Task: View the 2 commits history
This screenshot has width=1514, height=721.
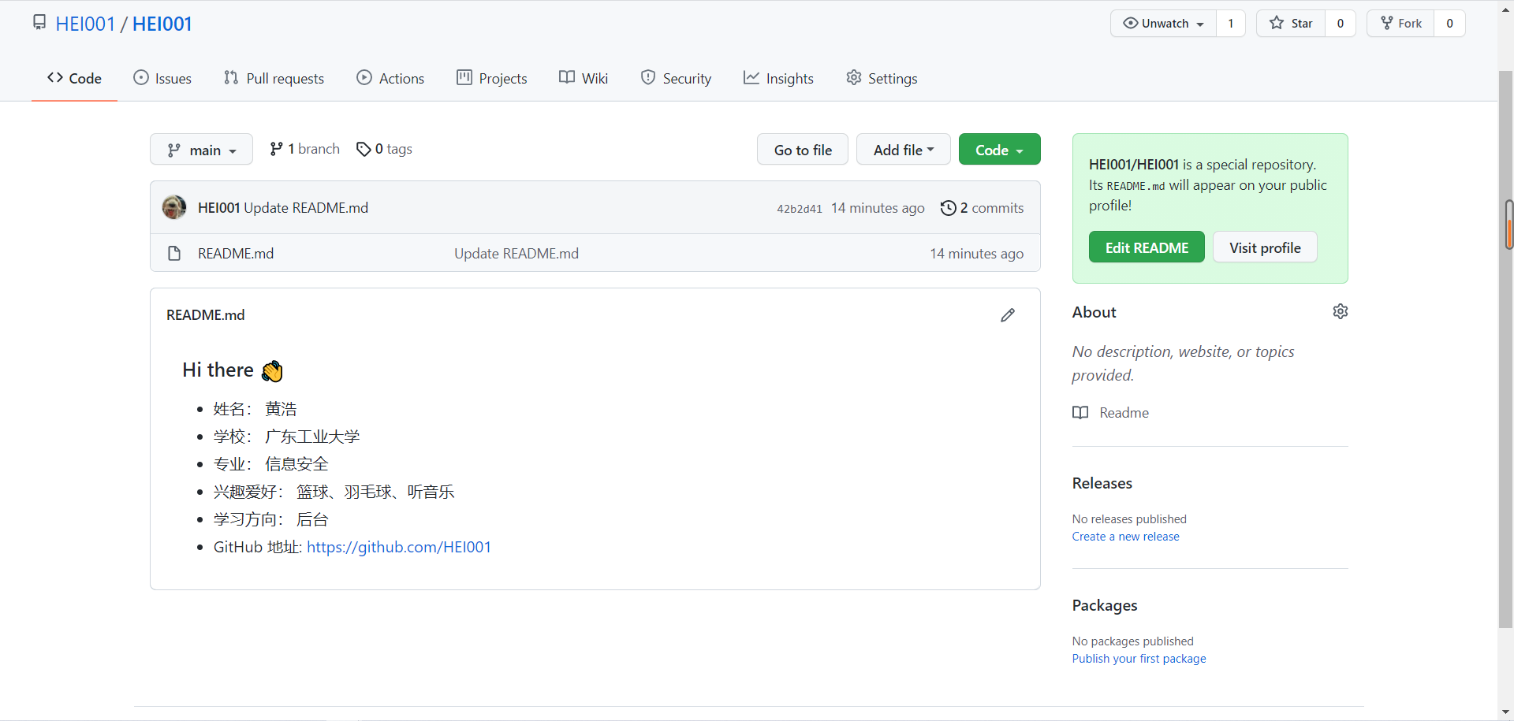Action: tap(983, 208)
